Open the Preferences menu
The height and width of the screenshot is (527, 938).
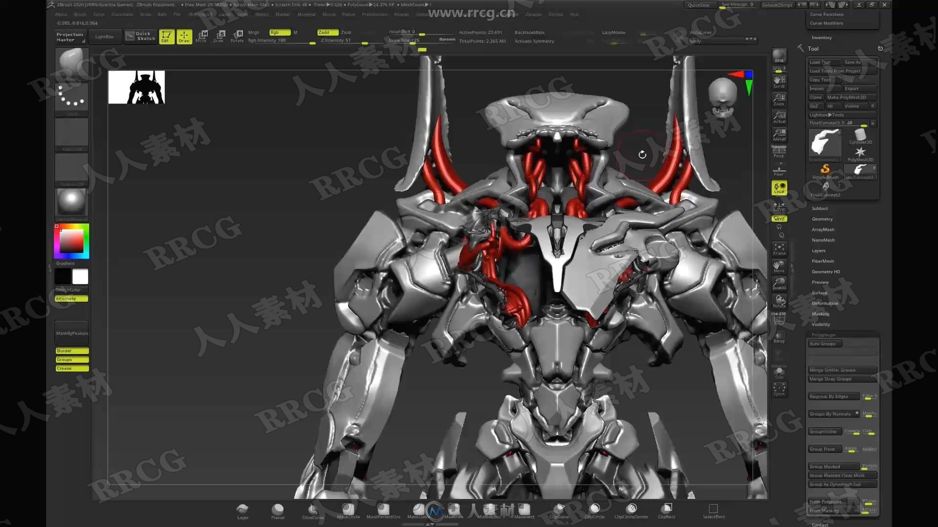click(375, 14)
